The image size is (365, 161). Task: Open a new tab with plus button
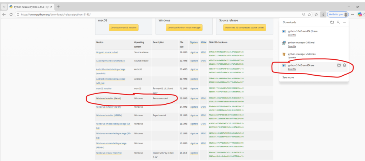58,7
